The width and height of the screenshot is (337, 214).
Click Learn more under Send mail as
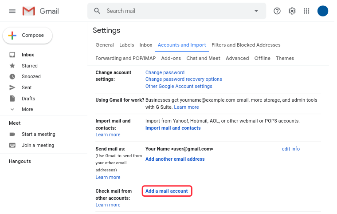[108, 178]
